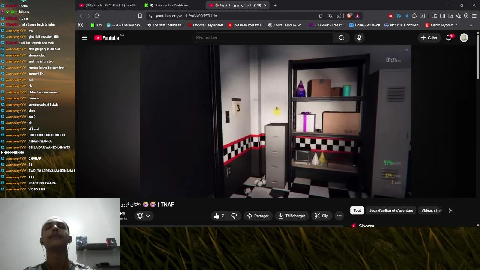
Task: Click the YouTube search magnifier button
Action: pos(341,37)
